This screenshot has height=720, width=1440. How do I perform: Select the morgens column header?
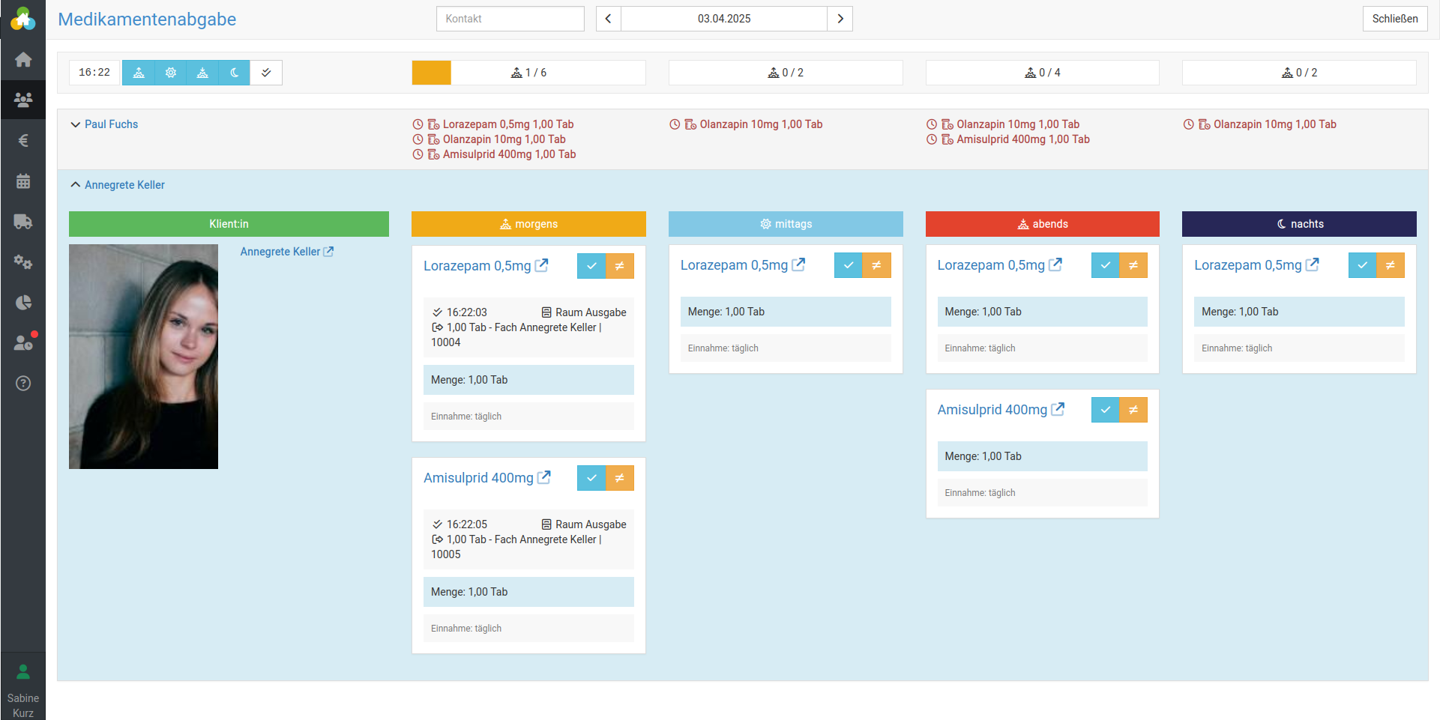(x=528, y=224)
